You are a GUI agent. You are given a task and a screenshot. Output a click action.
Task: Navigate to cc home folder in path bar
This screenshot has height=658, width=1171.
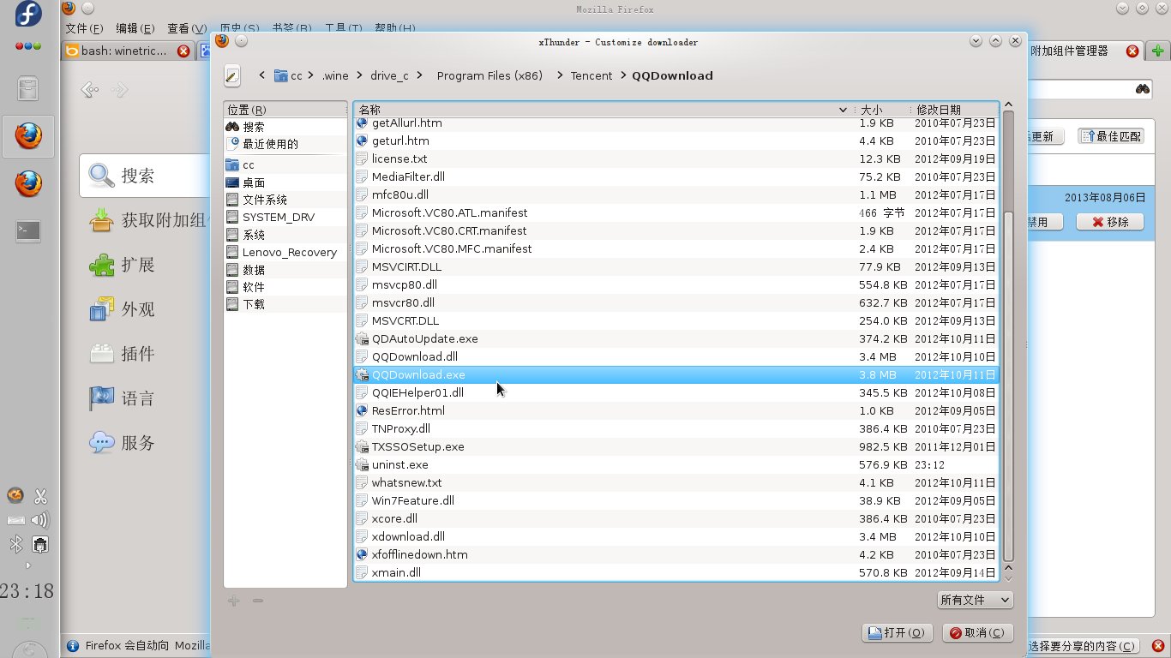(289, 75)
